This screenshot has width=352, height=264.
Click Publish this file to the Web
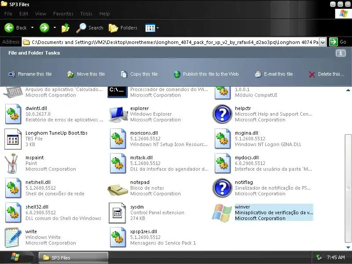206,74
